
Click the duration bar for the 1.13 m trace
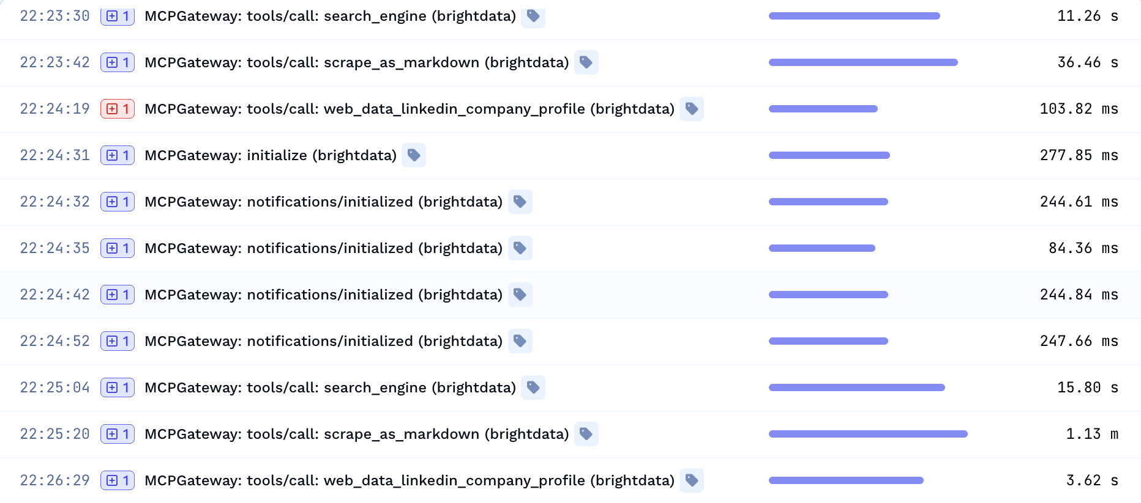click(868, 434)
